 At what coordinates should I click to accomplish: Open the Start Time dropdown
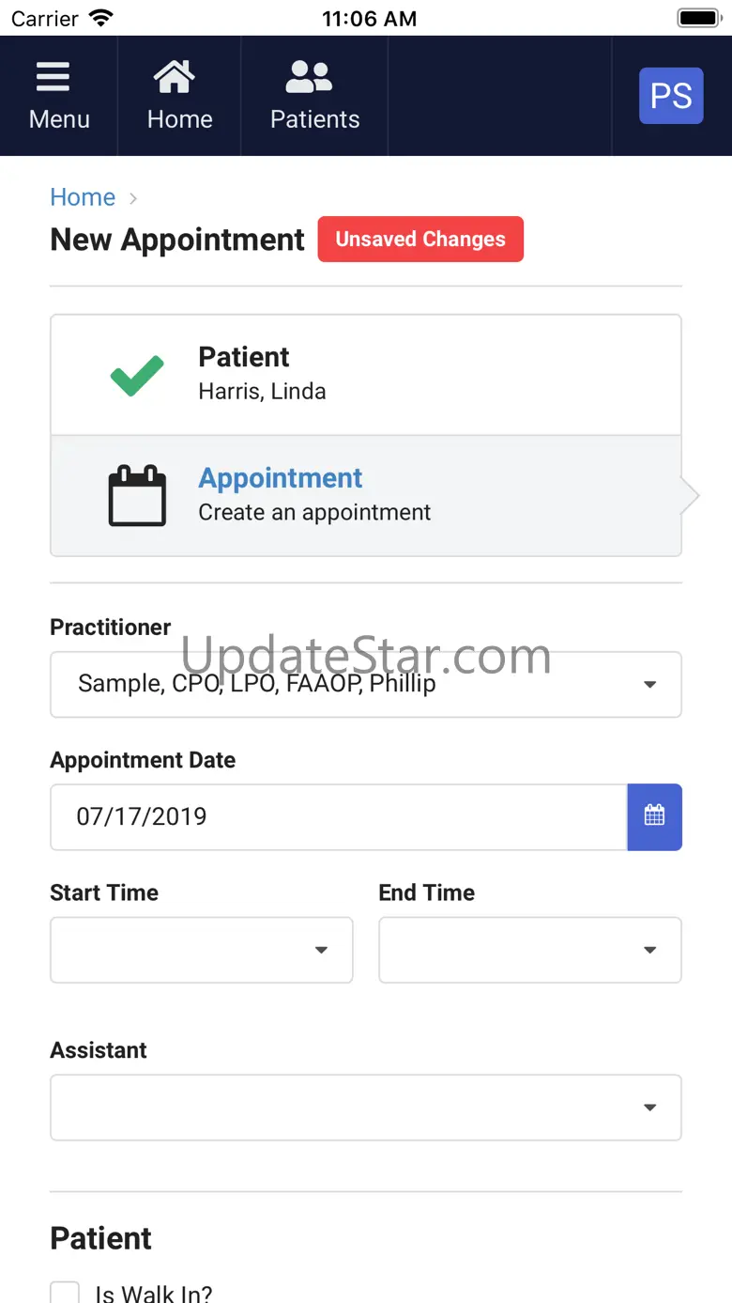(201, 950)
